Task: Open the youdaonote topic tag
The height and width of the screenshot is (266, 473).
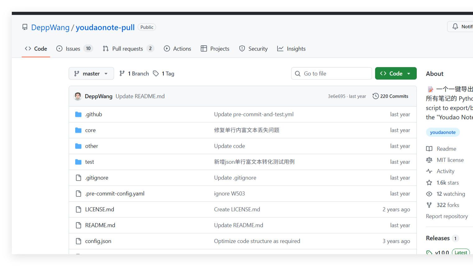Action: point(443,132)
